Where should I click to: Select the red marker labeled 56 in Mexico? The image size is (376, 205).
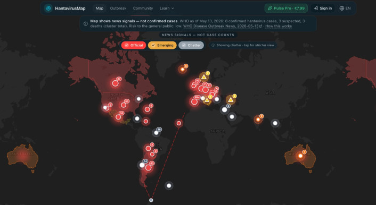click(x=118, y=117)
